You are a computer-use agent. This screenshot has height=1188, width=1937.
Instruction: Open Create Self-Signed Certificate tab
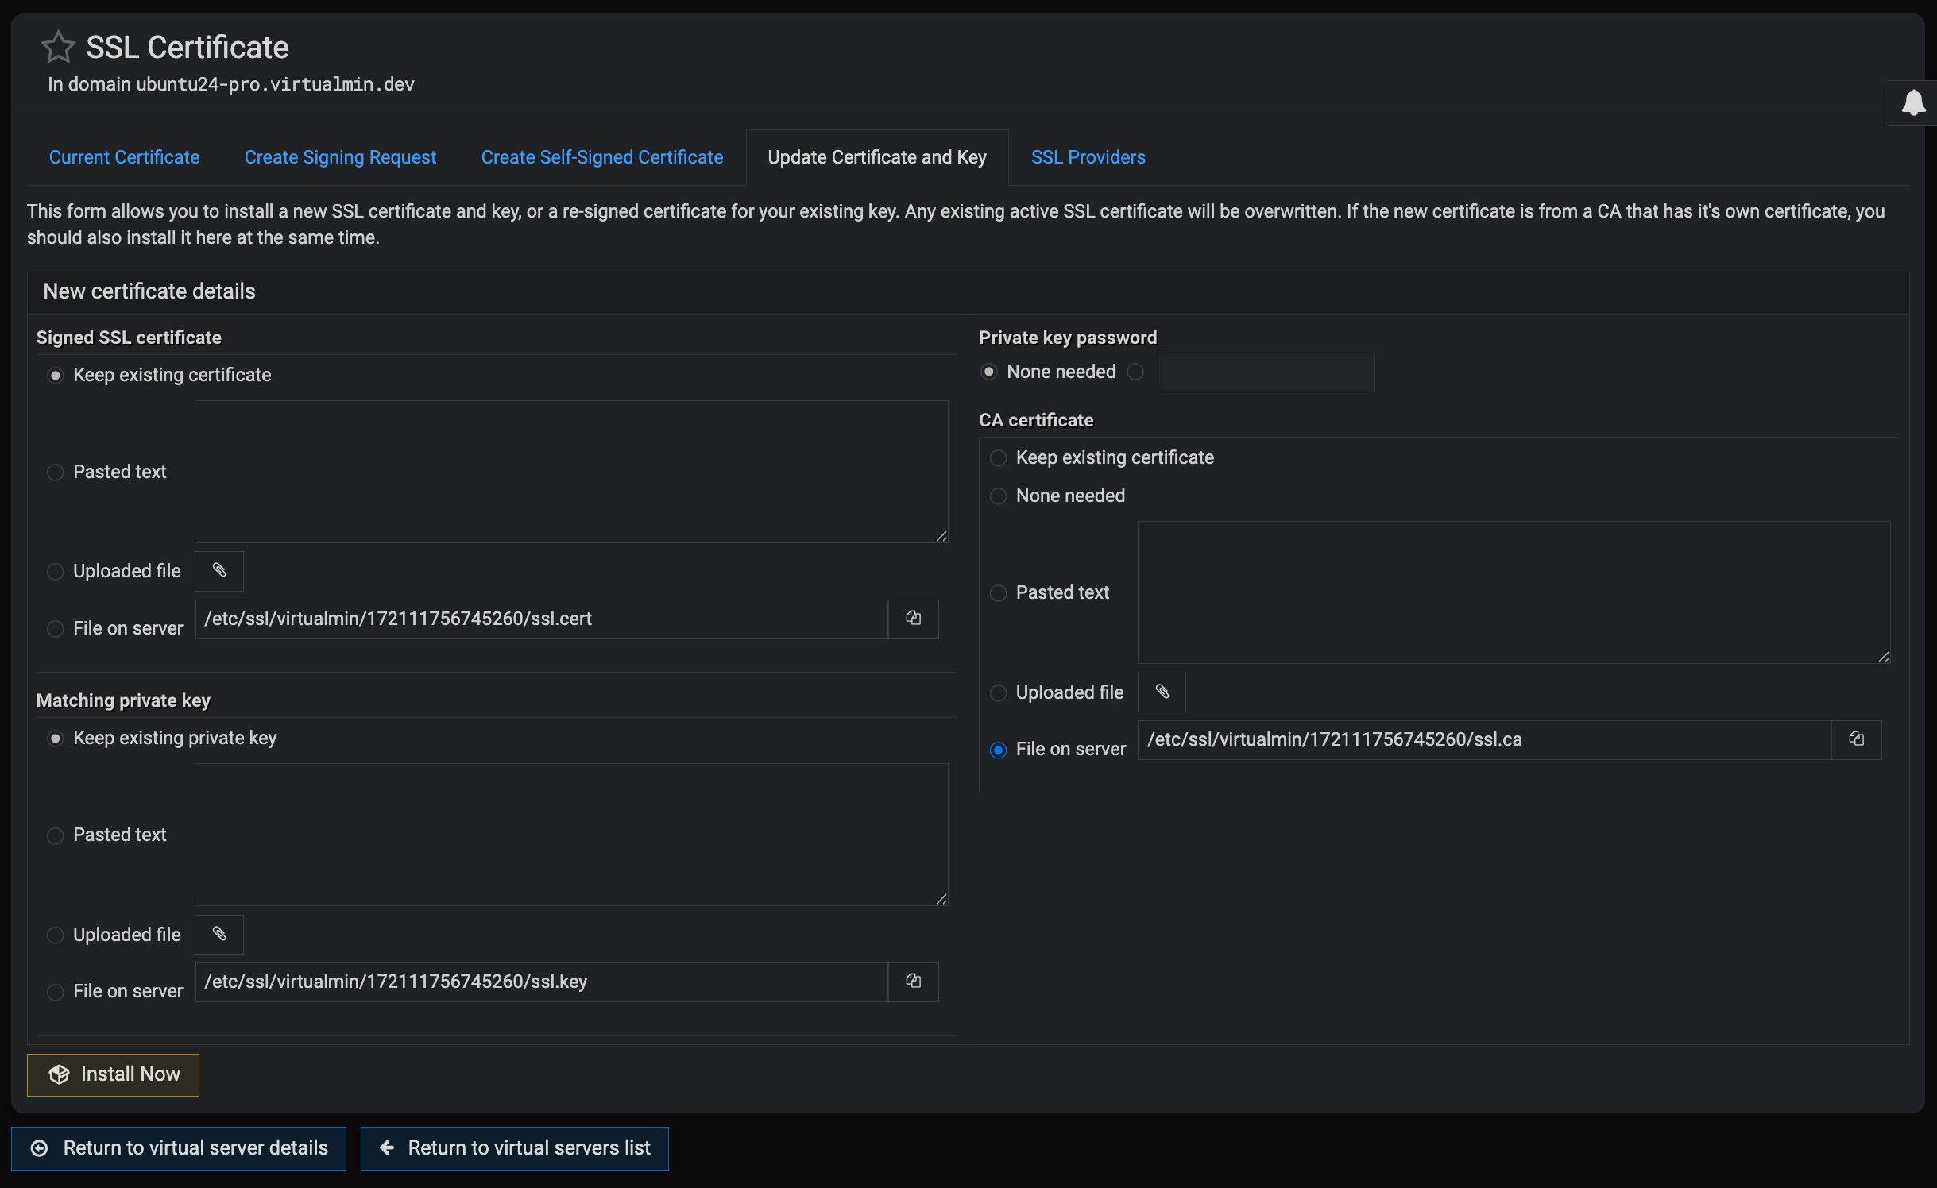(x=601, y=157)
